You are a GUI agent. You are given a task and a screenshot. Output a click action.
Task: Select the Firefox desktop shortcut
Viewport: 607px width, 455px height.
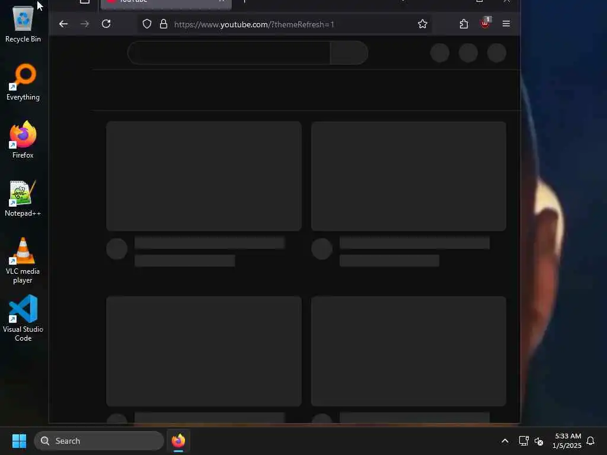[x=23, y=140]
